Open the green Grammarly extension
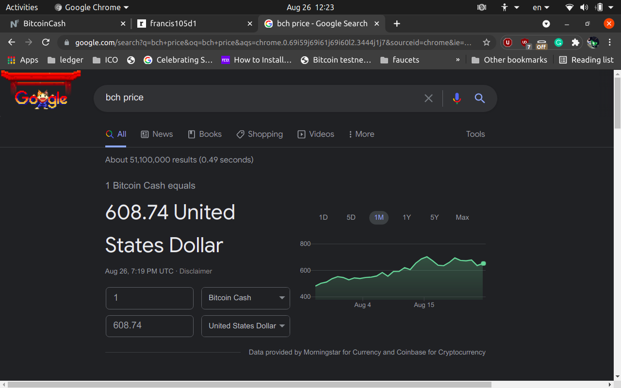621x388 pixels. (x=558, y=43)
